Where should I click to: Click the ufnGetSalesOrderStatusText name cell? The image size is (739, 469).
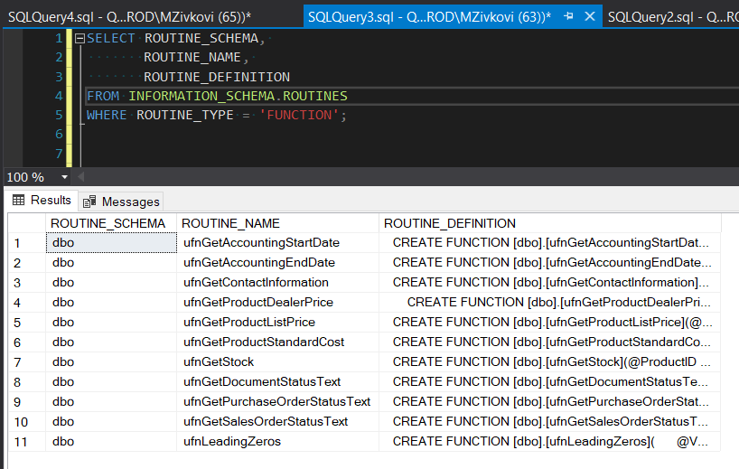pos(277,421)
